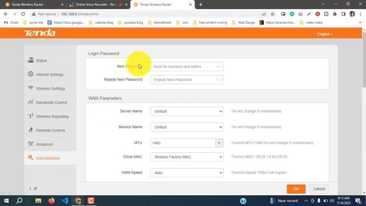Open youtube blog bookmark folder
Viewport: 366px width, 206px height.
(x=130, y=23)
